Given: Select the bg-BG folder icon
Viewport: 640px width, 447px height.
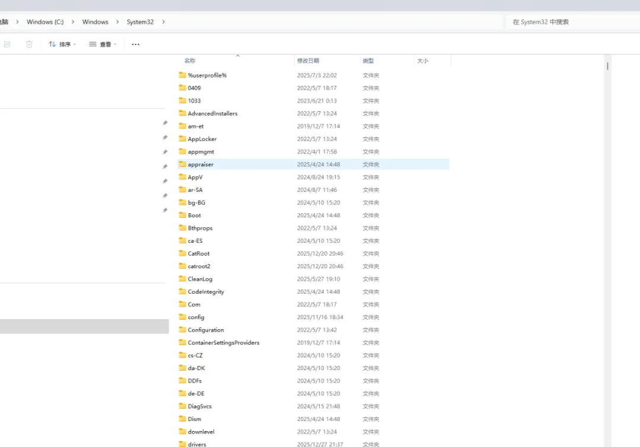Looking at the screenshot, I should tap(183, 202).
